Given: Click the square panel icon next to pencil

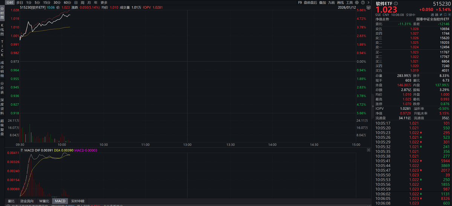Looking at the screenshot, I should [x=445, y=15].
